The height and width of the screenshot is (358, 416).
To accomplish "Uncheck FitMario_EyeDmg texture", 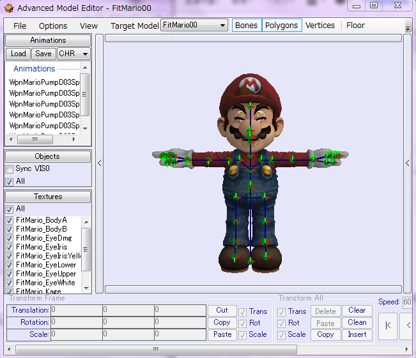I will pos(10,238).
